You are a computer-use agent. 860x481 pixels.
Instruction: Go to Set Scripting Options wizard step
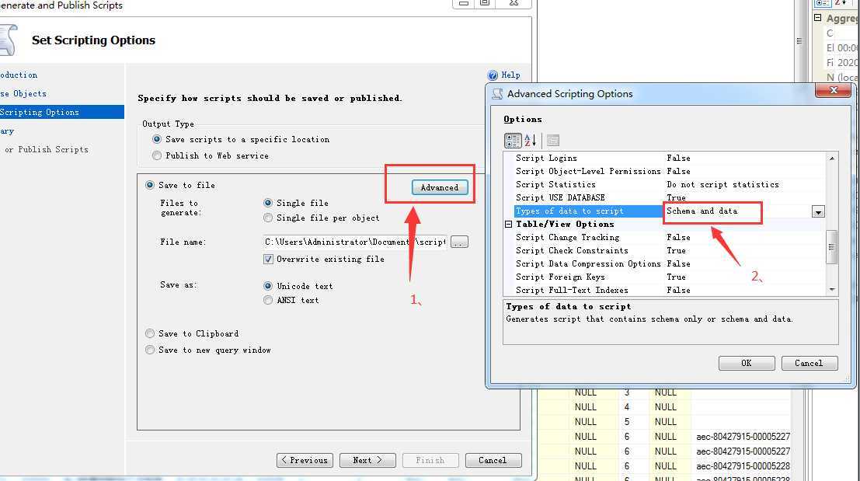40,113
